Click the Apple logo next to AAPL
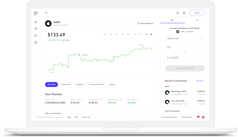238x137 pixels. coord(48,24)
